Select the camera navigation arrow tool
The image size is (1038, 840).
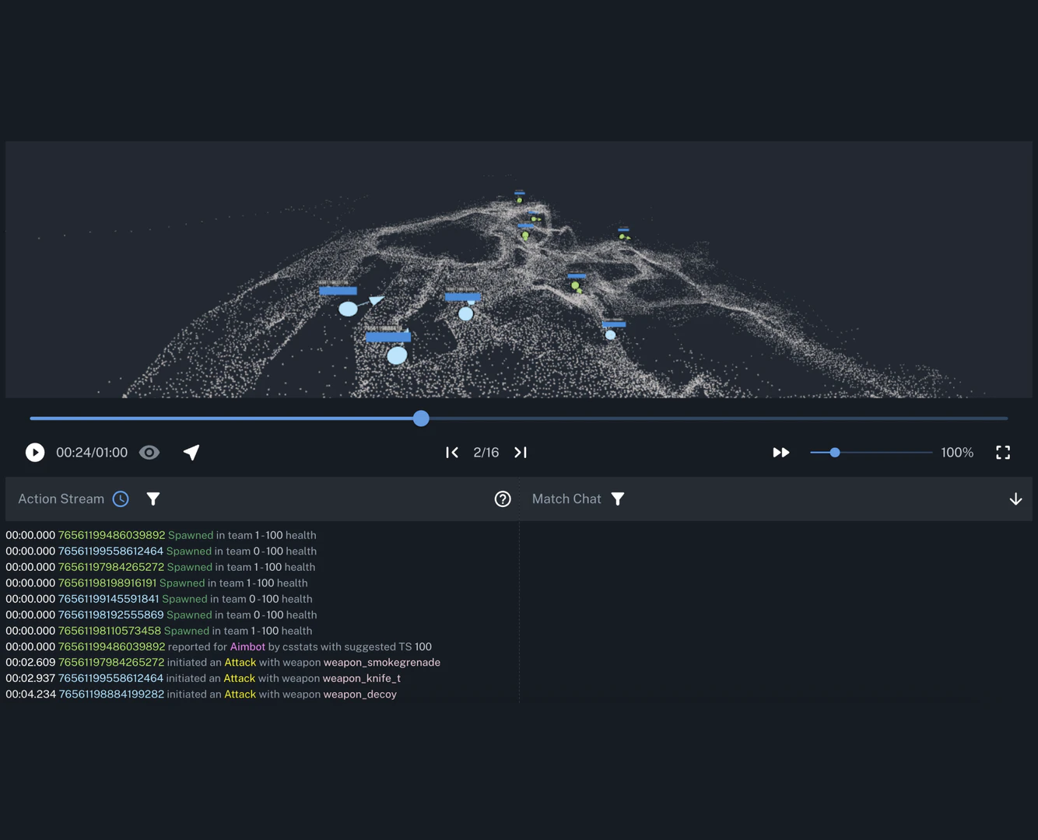pyautogui.click(x=191, y=452)
